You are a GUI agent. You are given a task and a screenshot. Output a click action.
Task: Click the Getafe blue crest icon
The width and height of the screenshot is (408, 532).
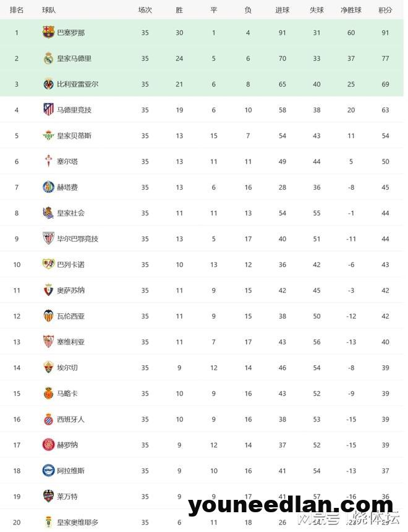pos(48,187)
